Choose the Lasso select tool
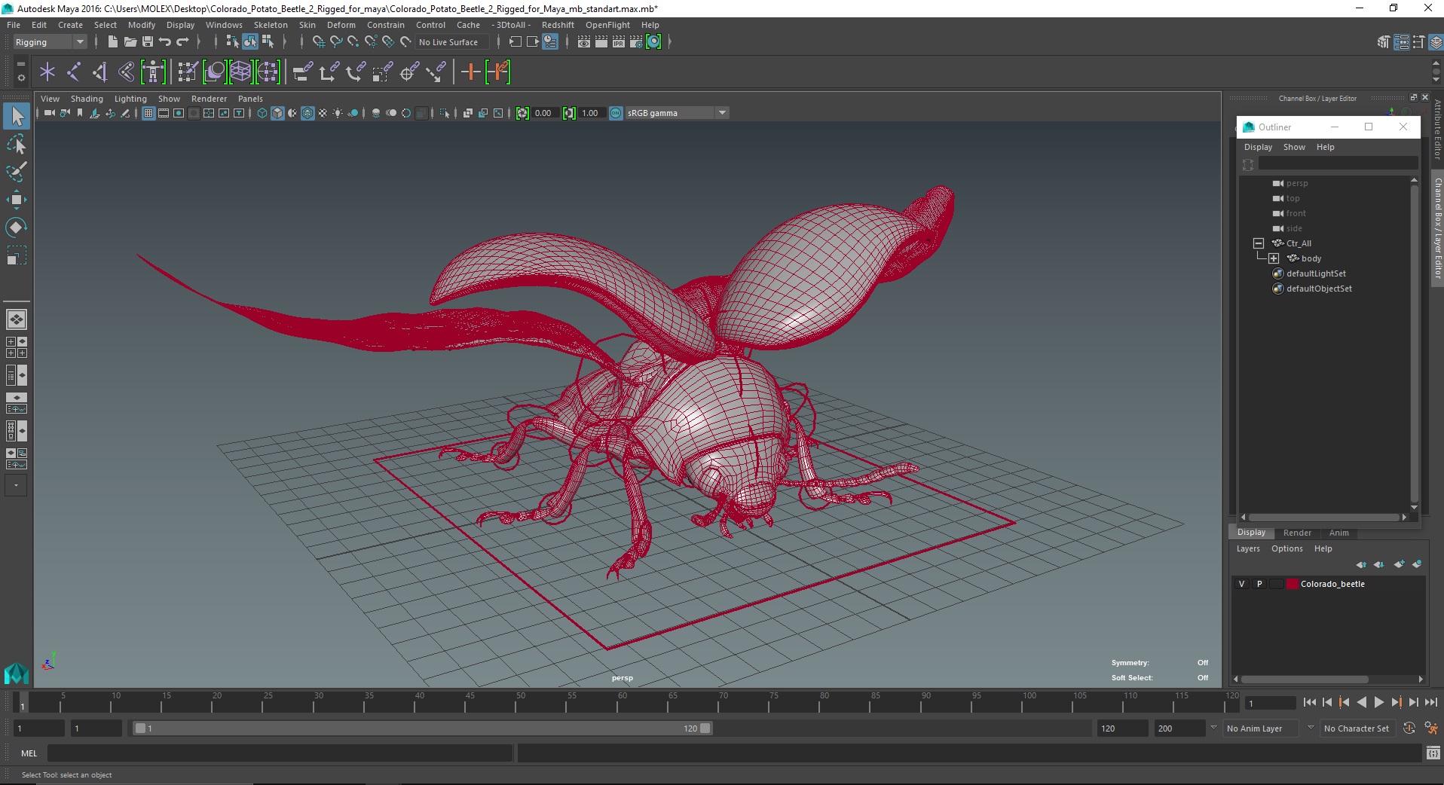The height and width of the screenshot is (785, 1444). click(17, 144)
